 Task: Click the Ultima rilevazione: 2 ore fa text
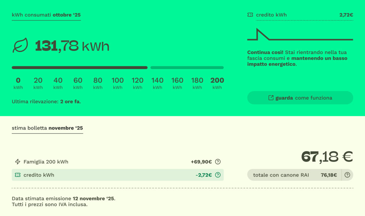tap(46, 102)
